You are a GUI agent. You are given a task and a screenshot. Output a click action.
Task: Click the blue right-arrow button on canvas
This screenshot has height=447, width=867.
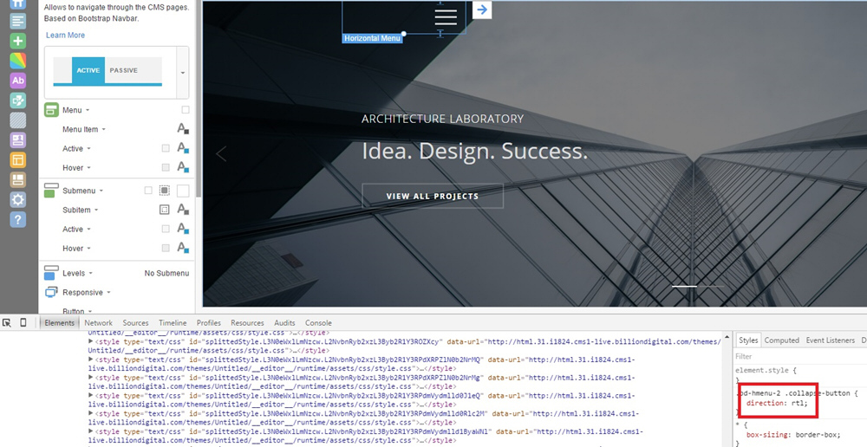pyautogui.click(x=482, y=10)
